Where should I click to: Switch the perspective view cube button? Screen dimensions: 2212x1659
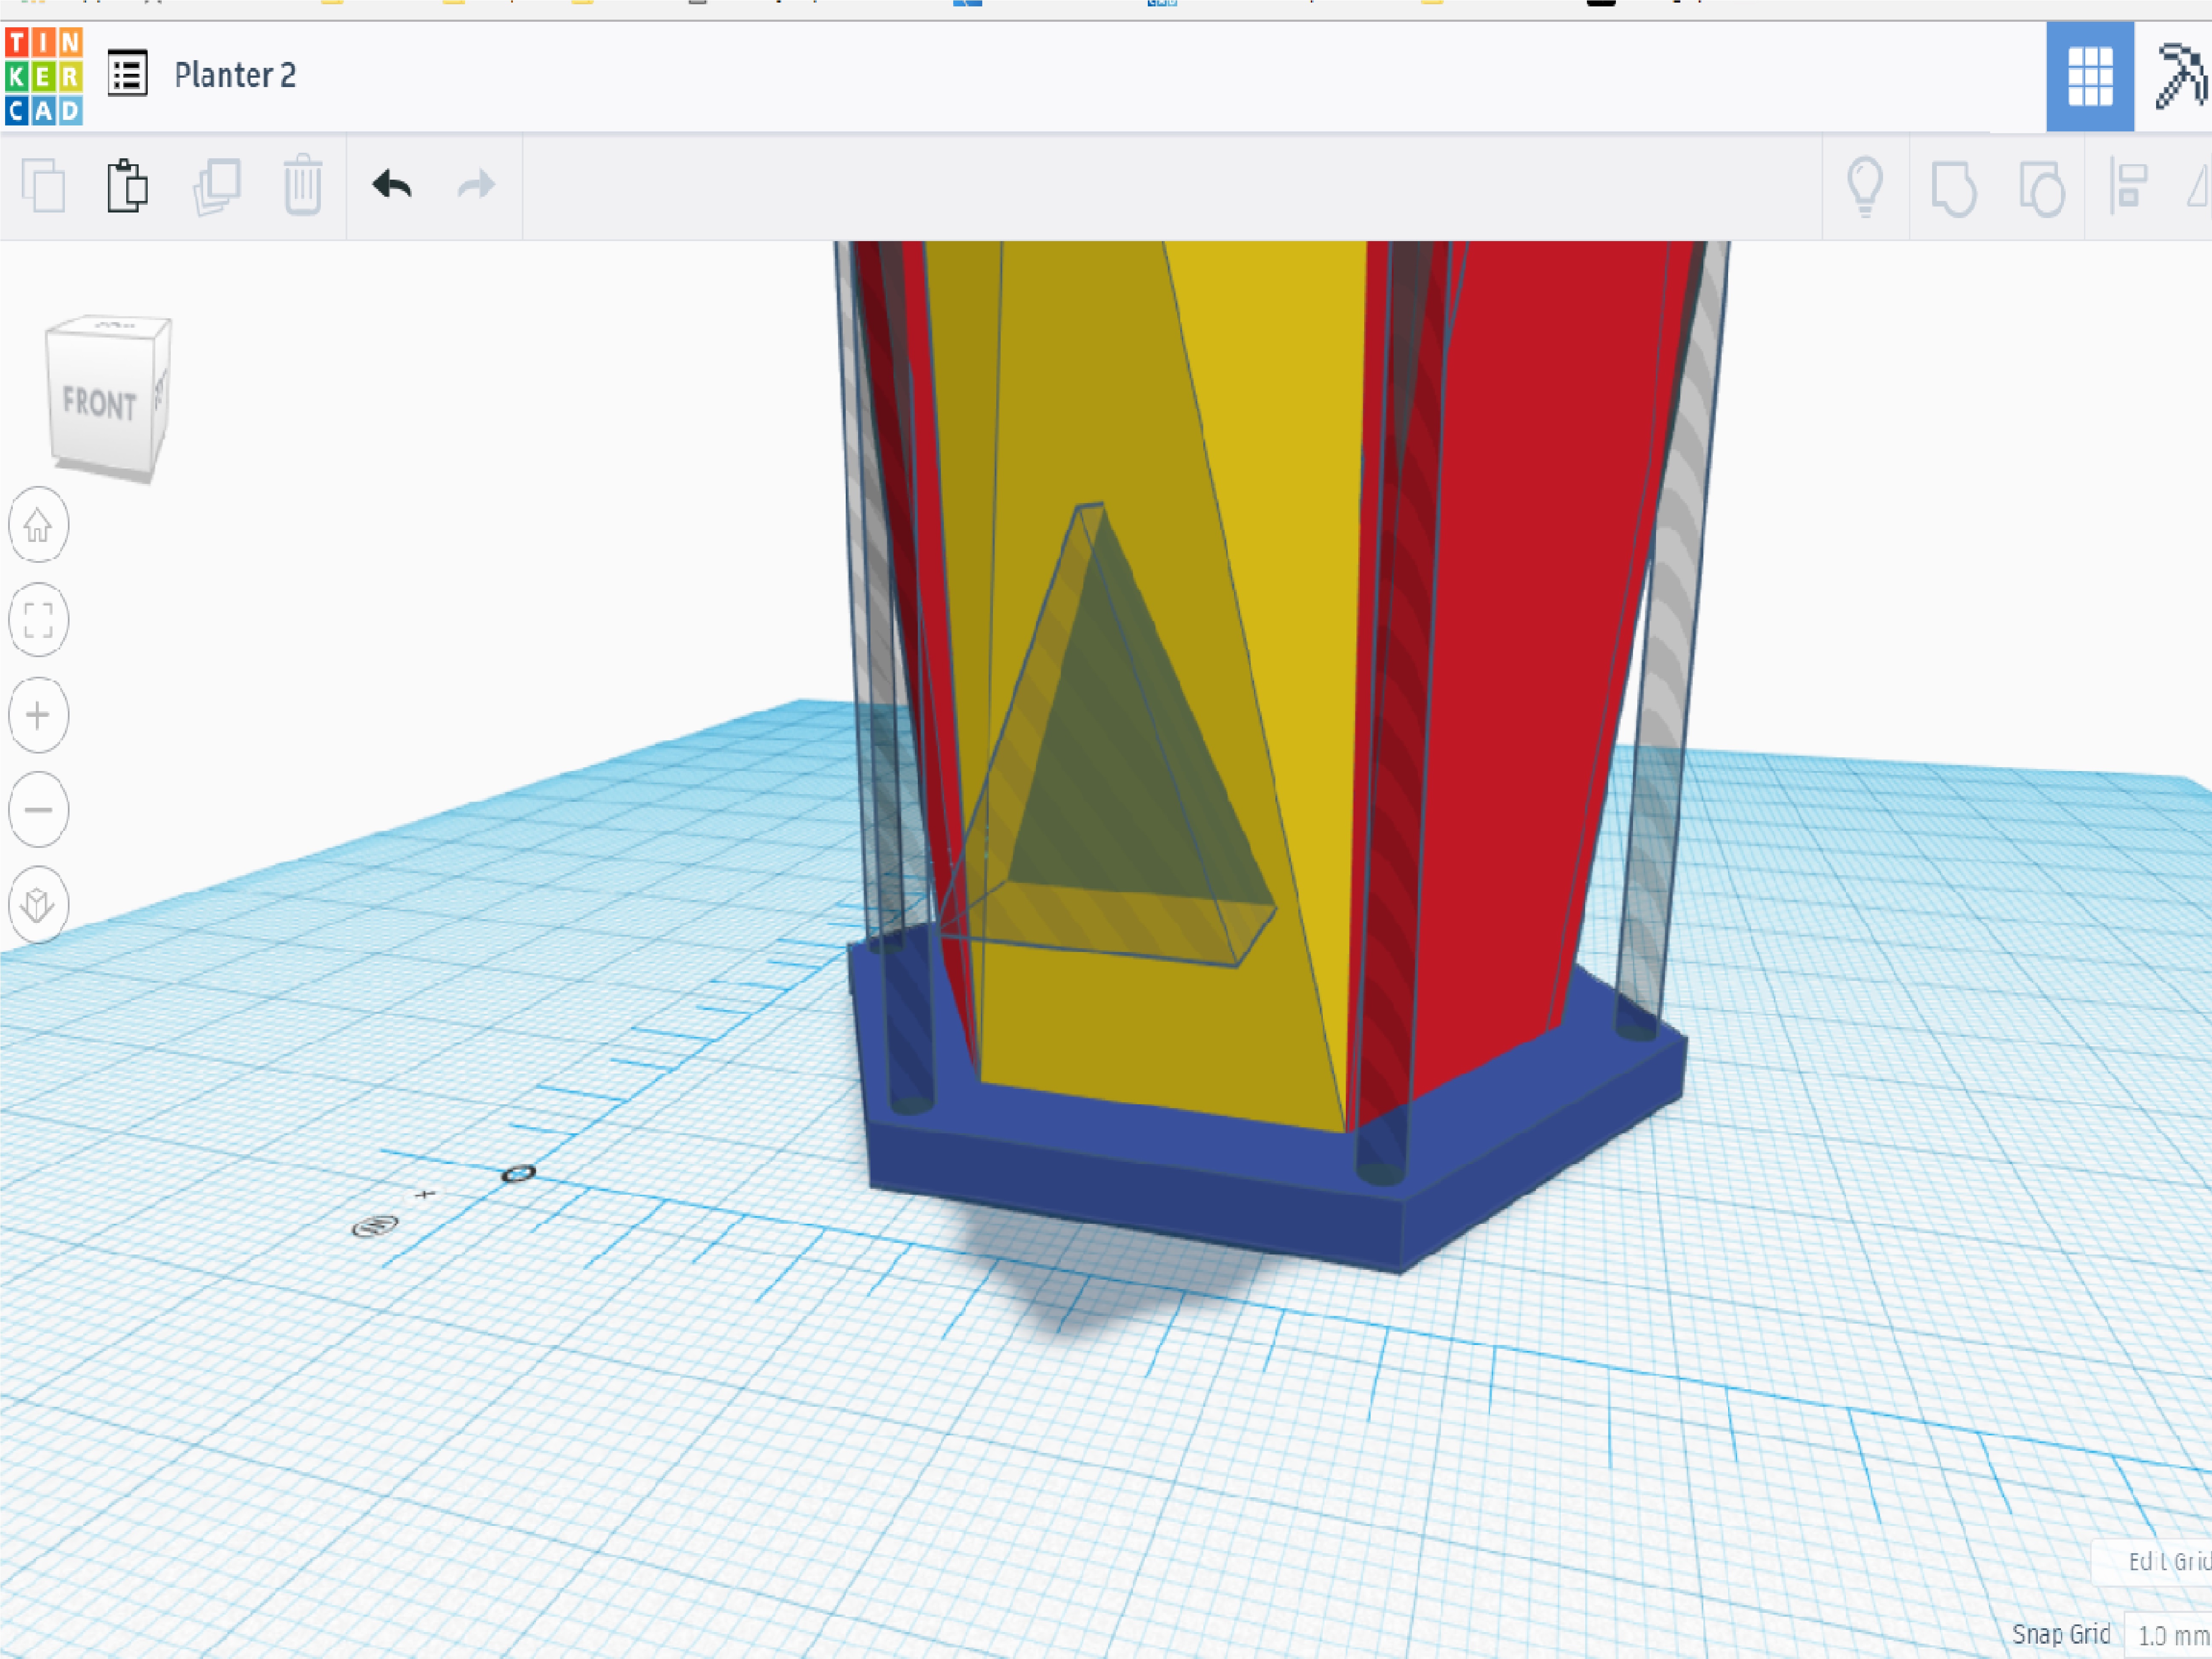38,905
